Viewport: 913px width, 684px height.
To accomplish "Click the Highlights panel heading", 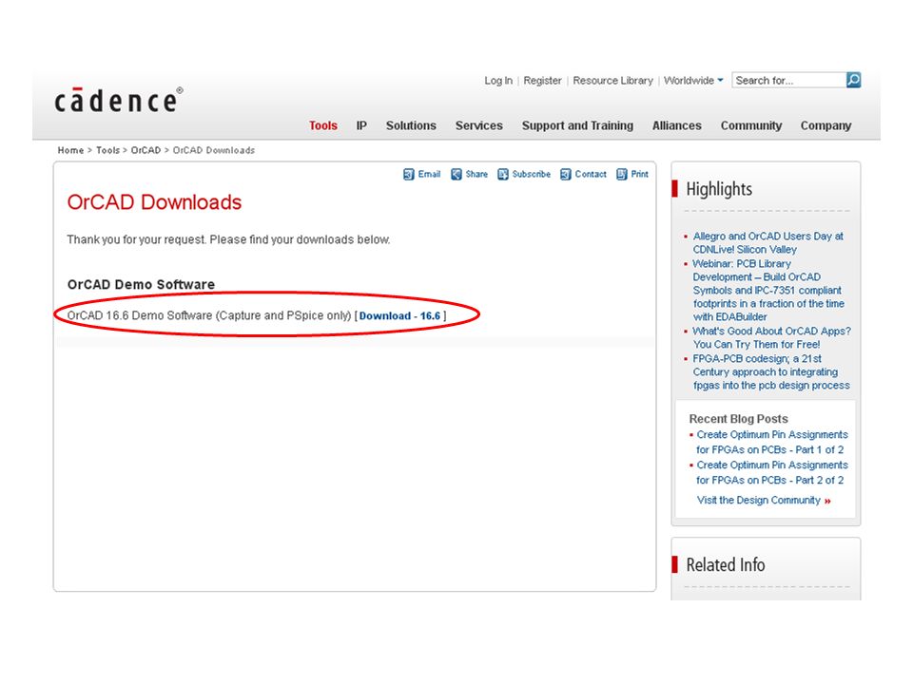I will [x=719, y=189].
